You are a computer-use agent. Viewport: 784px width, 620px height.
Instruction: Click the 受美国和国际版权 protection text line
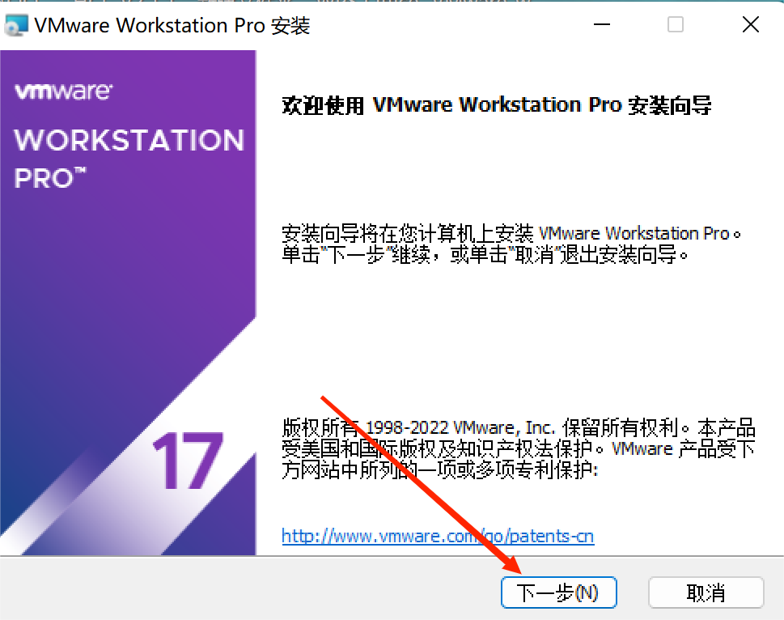tap(518, 448)
